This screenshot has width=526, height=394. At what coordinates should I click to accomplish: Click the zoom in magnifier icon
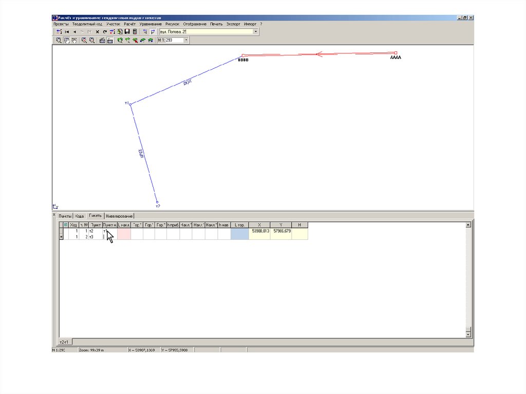click(84, 40)
